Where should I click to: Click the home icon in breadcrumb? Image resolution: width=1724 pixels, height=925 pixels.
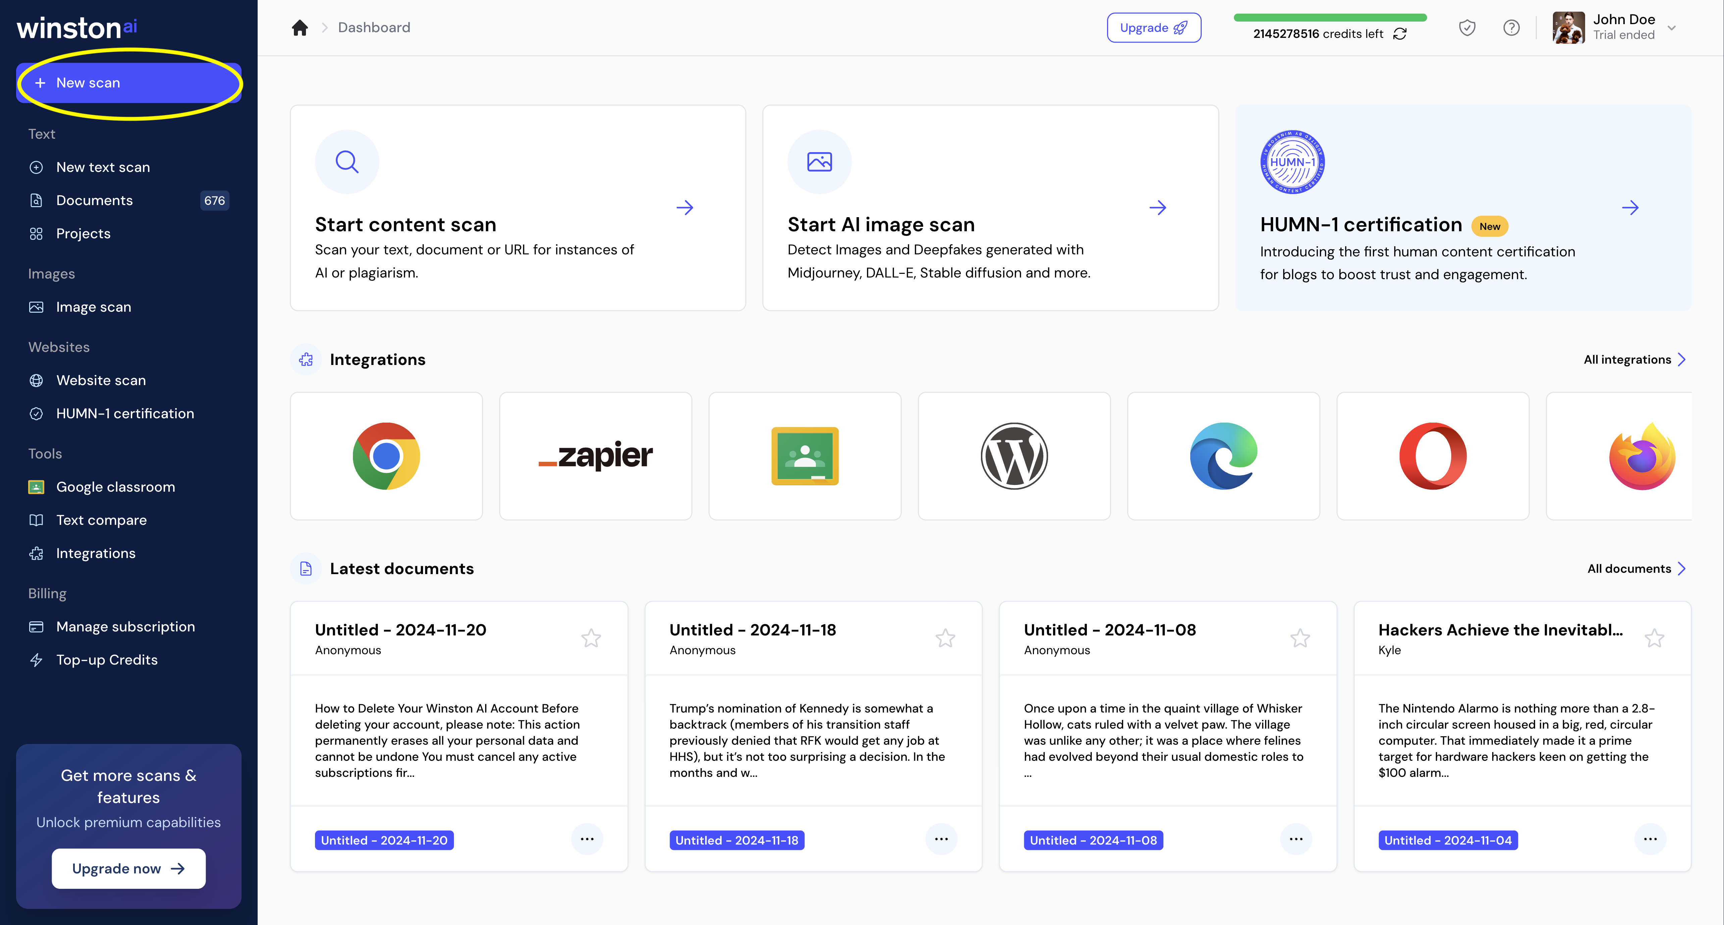point(299,27)
